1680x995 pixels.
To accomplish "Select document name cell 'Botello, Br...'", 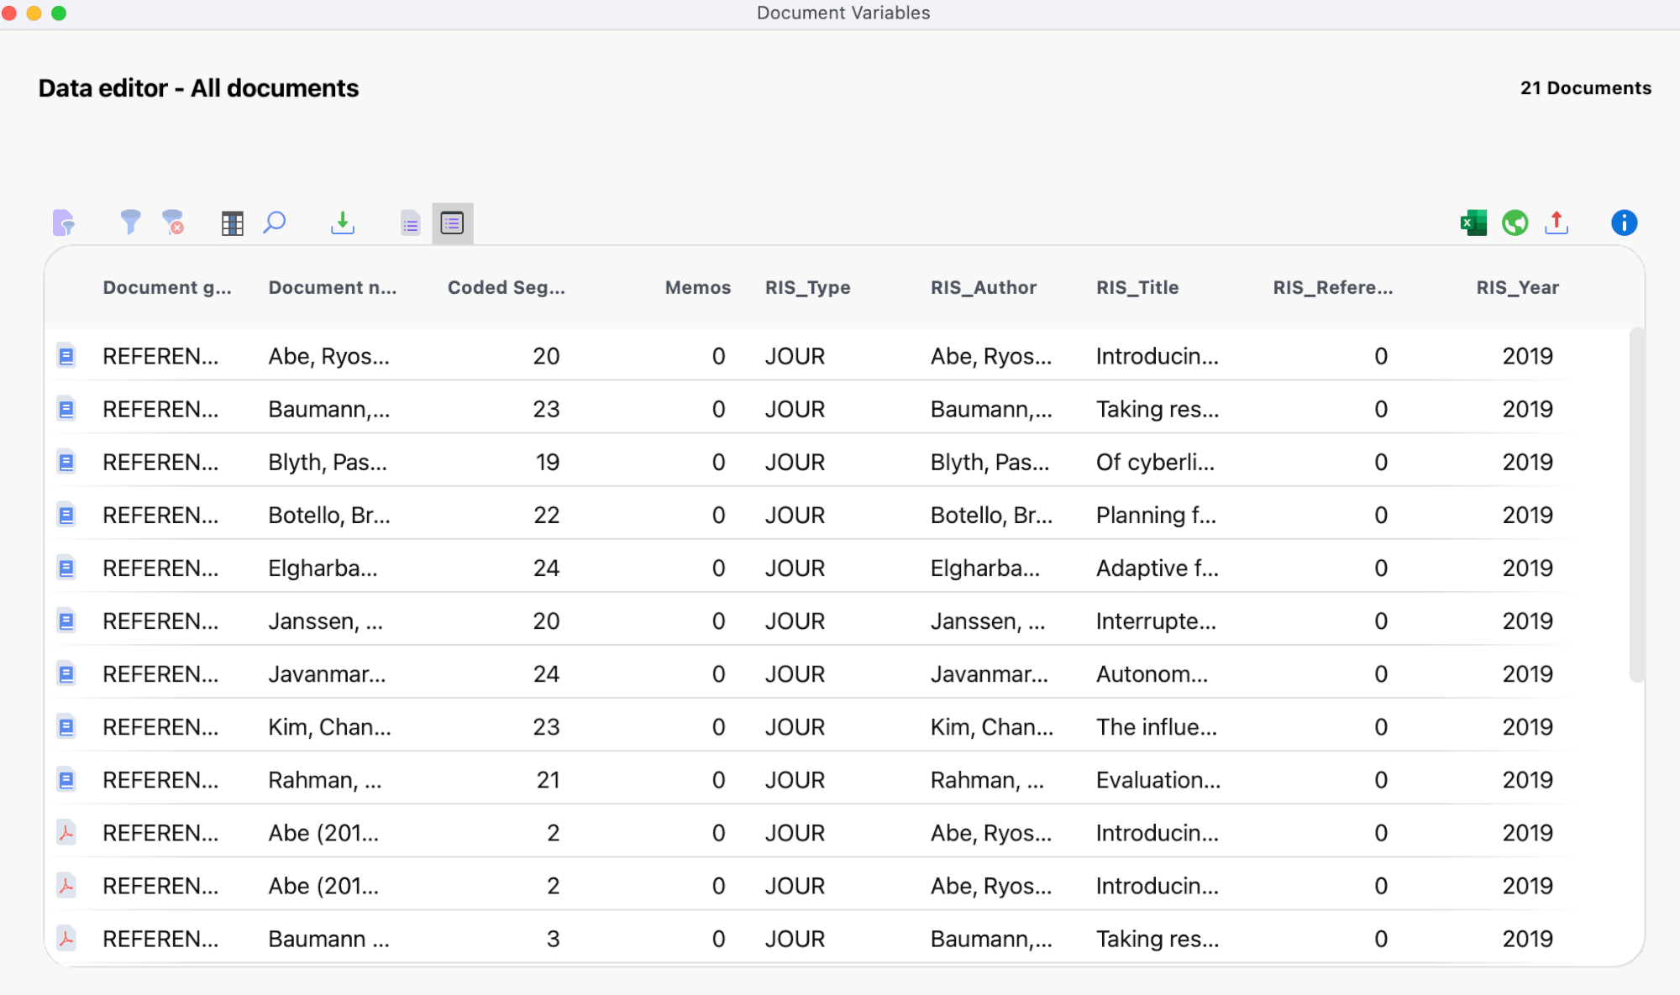I will [x=329, y=515].
